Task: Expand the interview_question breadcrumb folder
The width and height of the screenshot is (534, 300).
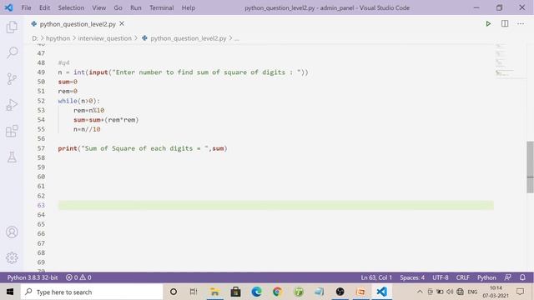Action: (105, 38)
